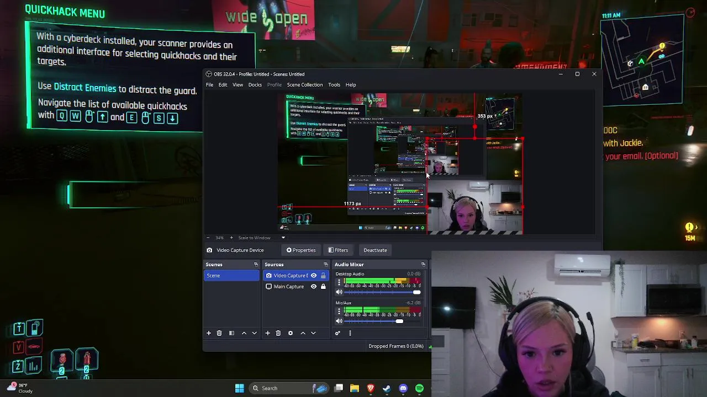Screen dimensions: 707x397
Task: Open Mic/Aux three-dot options
Action: click(x=339, y=312)
